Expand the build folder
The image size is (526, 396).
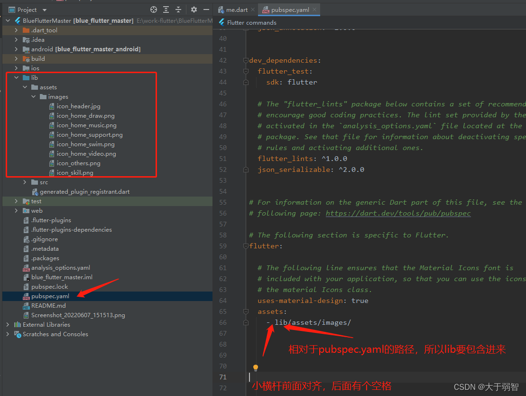pos(16,58)
